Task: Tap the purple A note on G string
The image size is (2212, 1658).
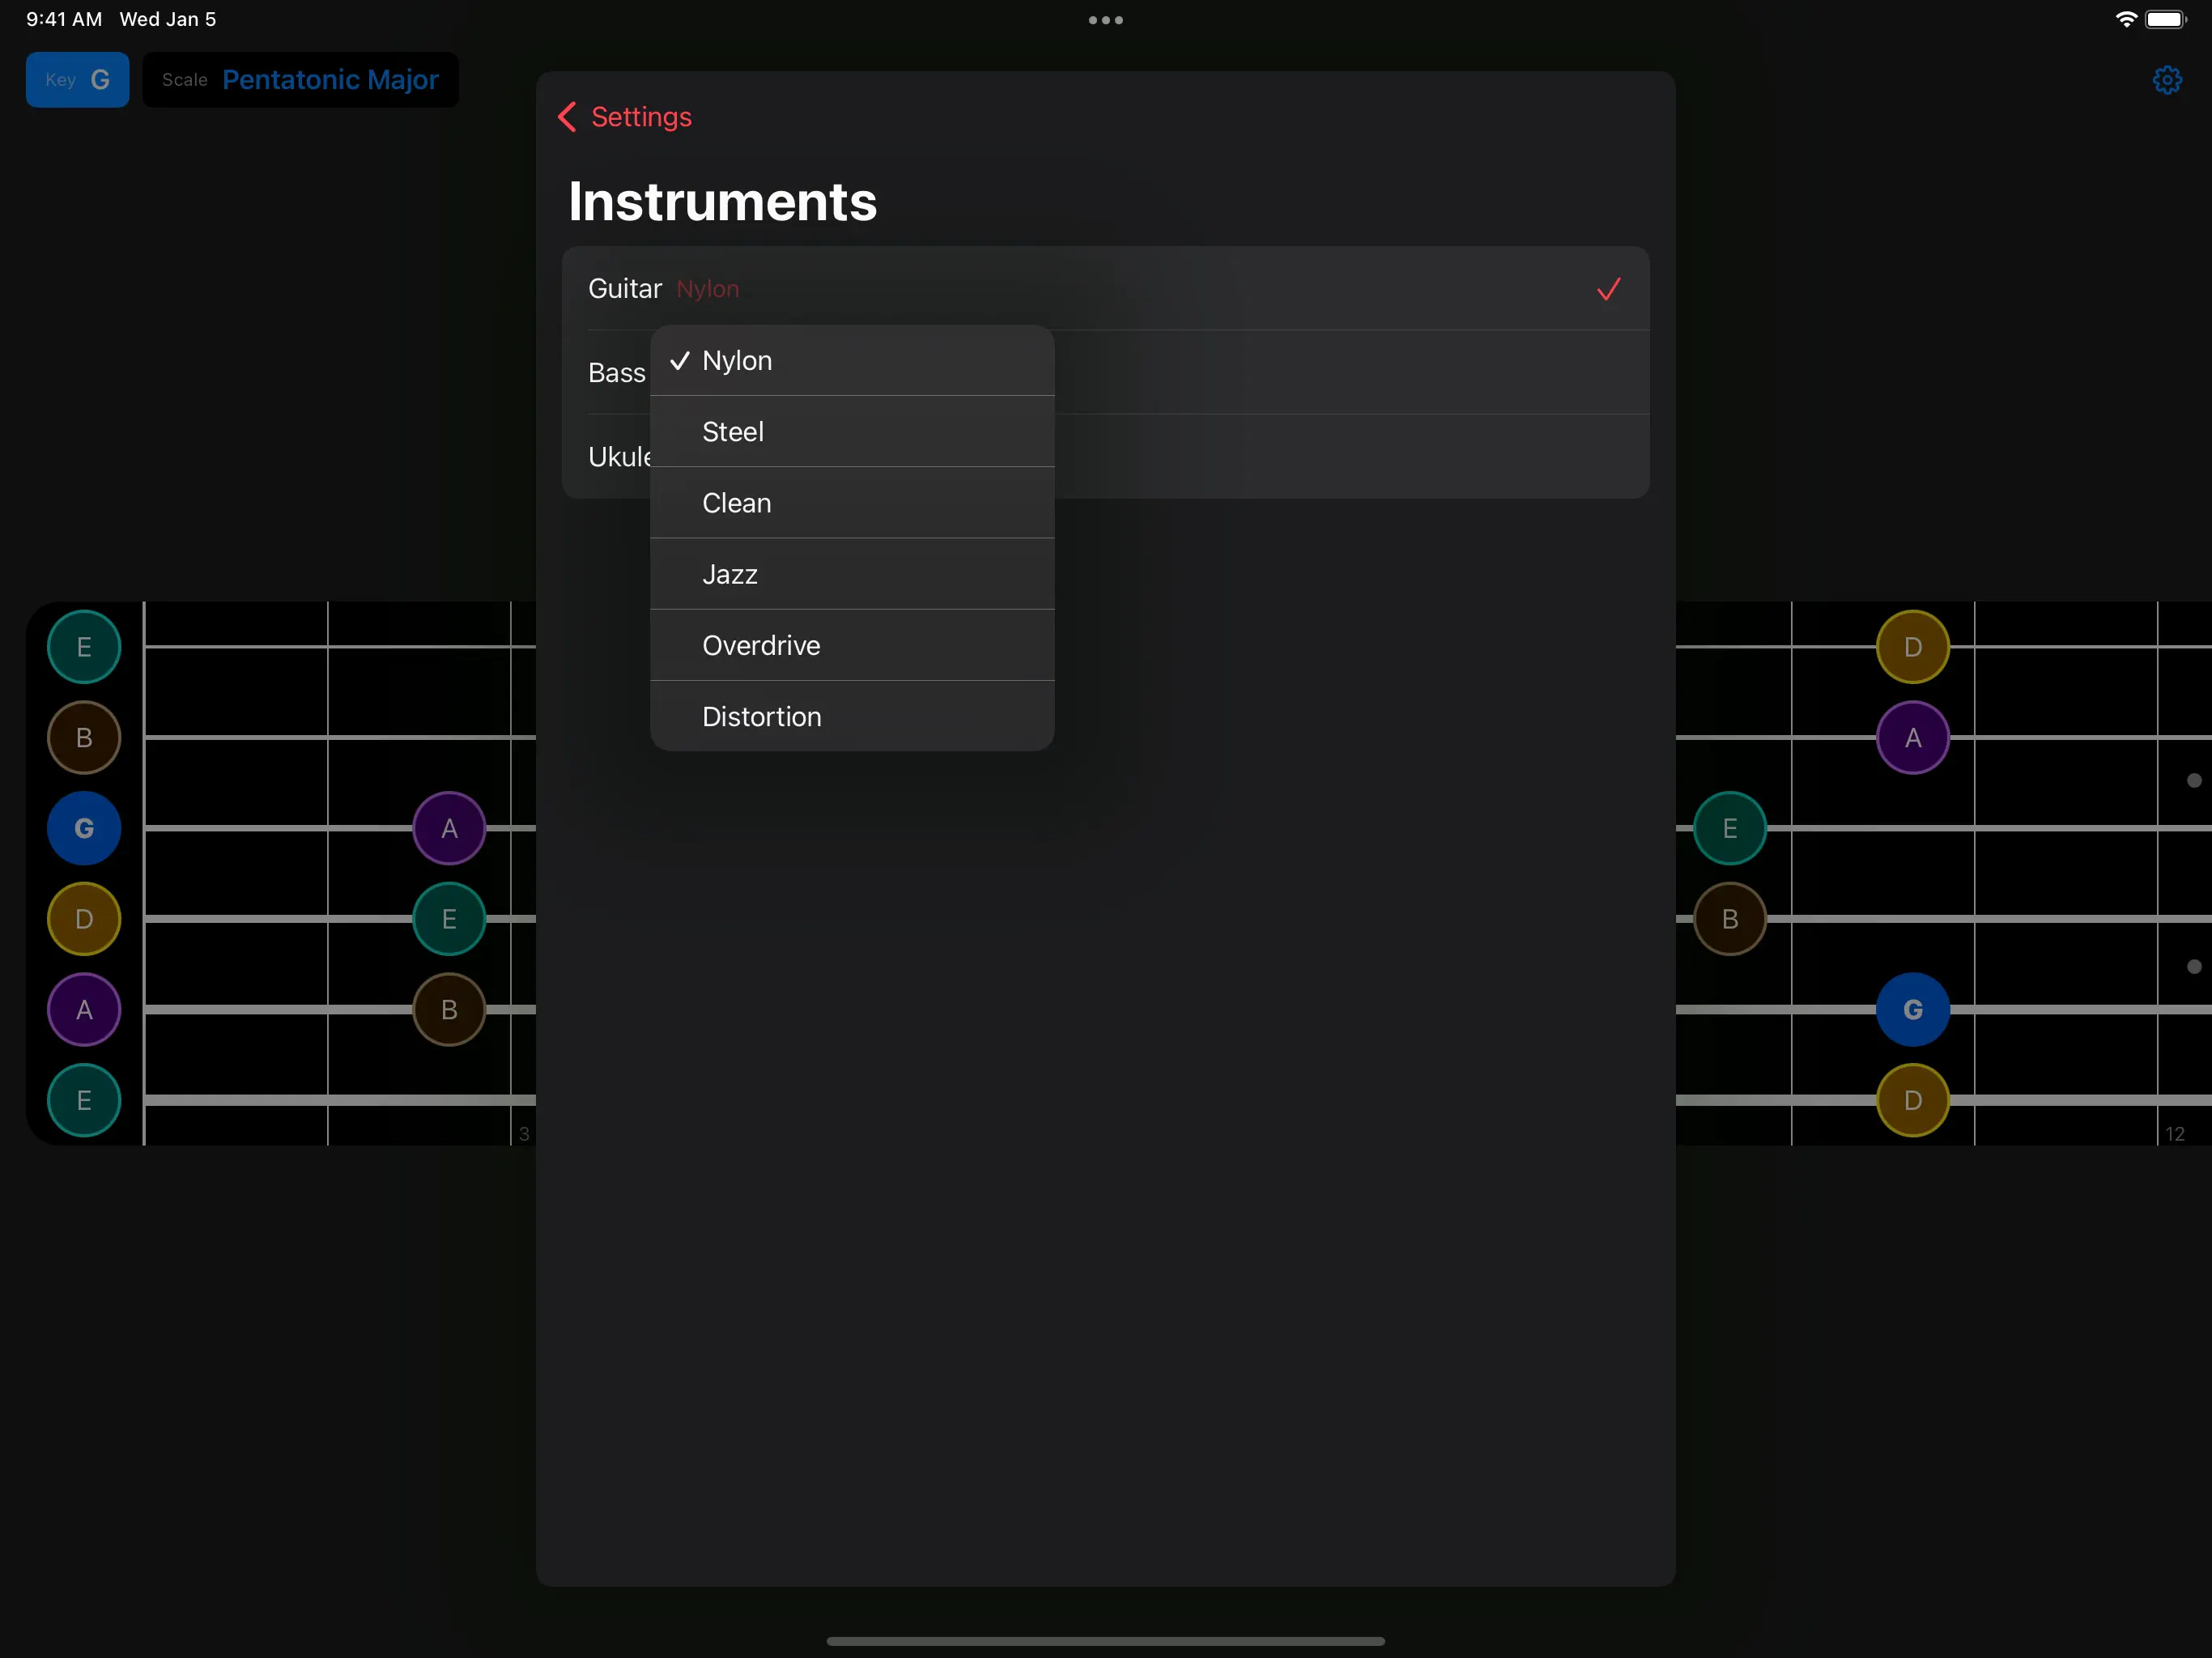Action: click(449, 828)
